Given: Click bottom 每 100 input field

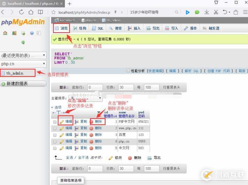Looking at the screenshot, I should pyautogui.click(x=152, y=169).
